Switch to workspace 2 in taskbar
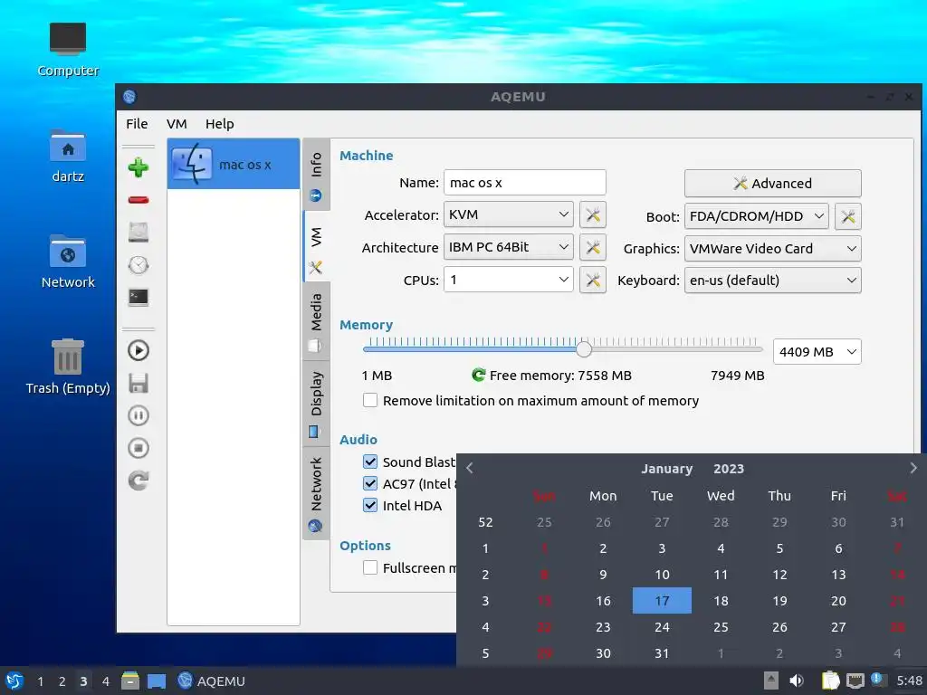Screen dimensions: 927x695 (x=62, y=681)
